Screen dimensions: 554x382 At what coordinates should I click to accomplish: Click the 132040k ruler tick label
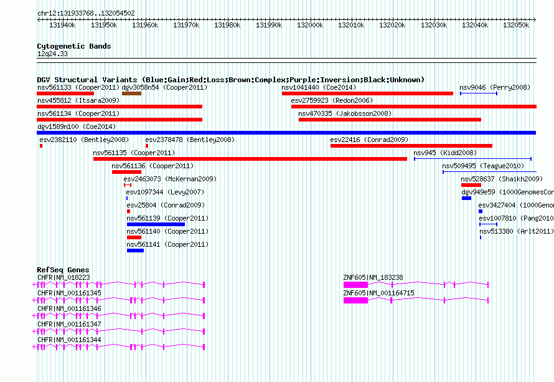pos(475,25)
